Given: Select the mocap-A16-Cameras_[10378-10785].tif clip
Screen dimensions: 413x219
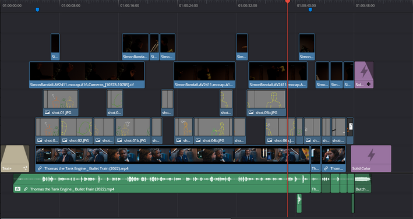Looking at the screenshot, I should (87, 75).
